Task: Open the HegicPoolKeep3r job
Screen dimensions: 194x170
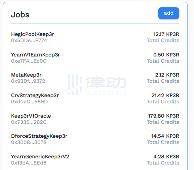Action: 33,34
